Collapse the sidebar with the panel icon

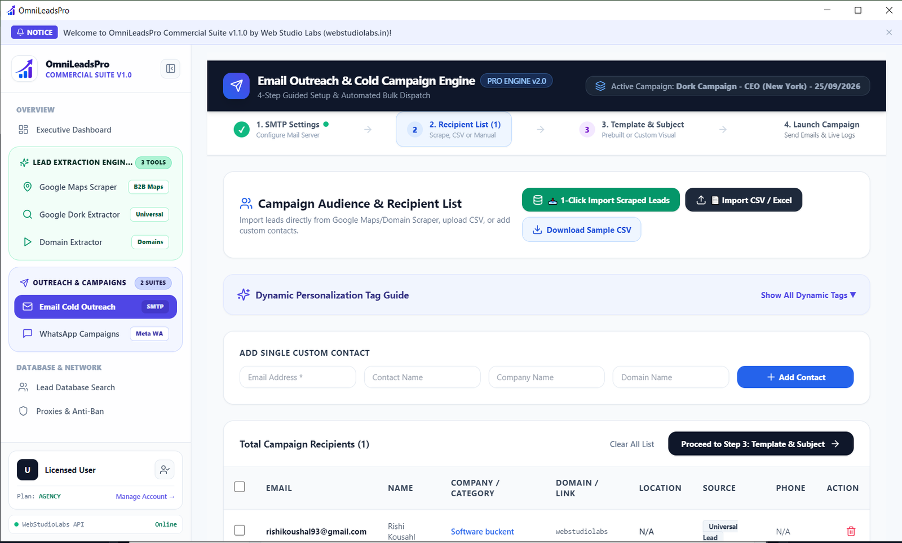coord(170,69)
